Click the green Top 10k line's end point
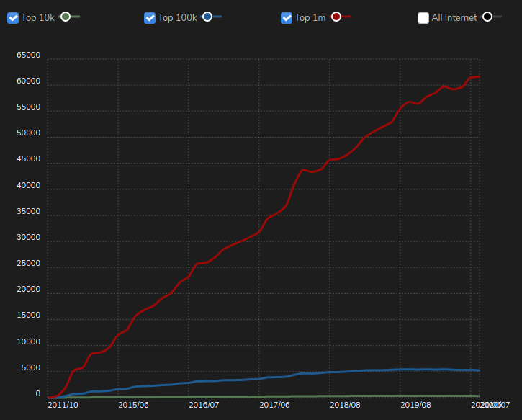 pos(479,396)
